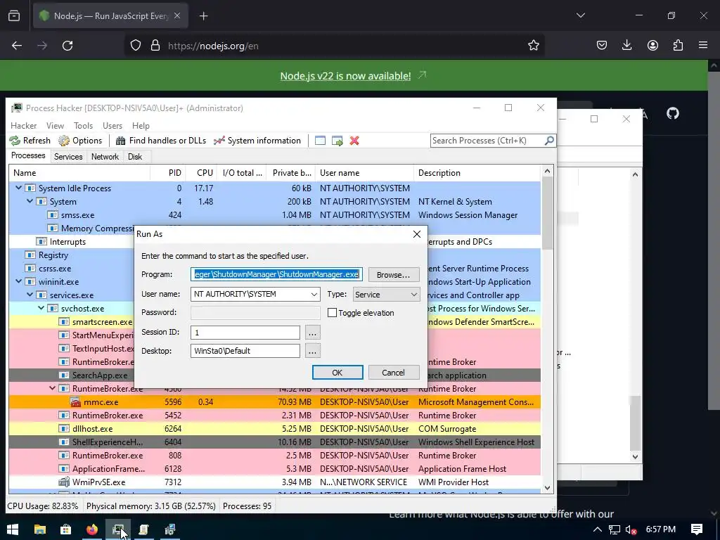
Task: Bookmark the page with the star icon
Action: pos(533,46)
